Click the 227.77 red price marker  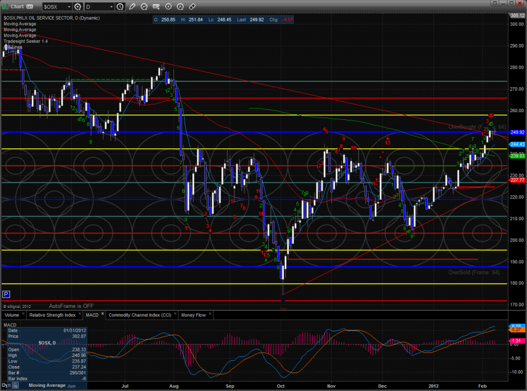(x=518, y=180)
